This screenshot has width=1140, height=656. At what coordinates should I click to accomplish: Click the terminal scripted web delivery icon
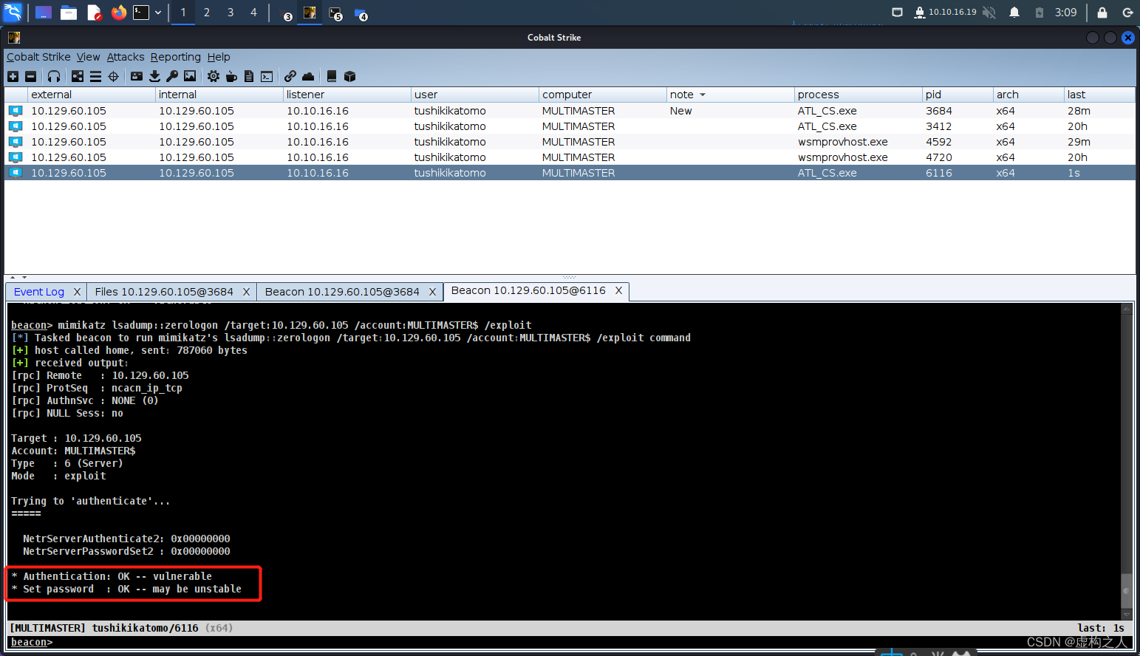[267, 76]
